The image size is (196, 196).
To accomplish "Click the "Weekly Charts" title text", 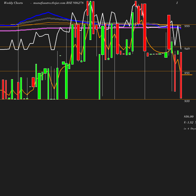I will pyautogui.click(x=13, y=3).
